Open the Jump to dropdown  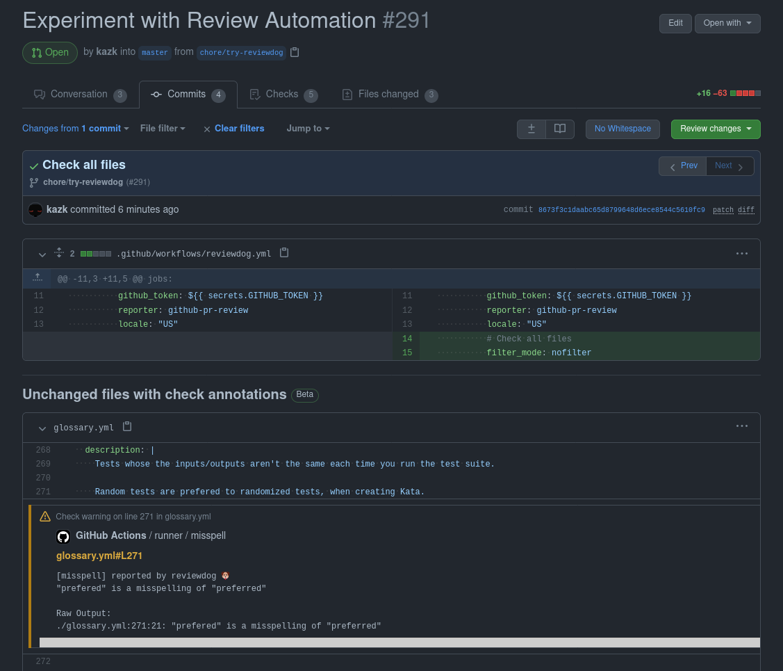tap(308, 129)
